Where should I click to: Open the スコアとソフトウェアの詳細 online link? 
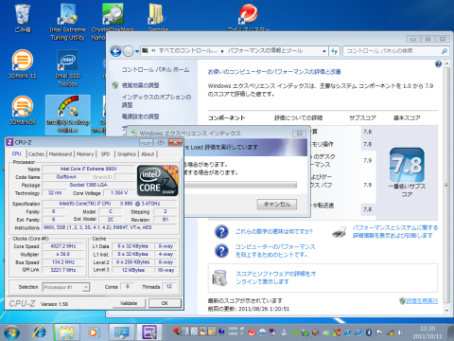(x=276, y=278)
